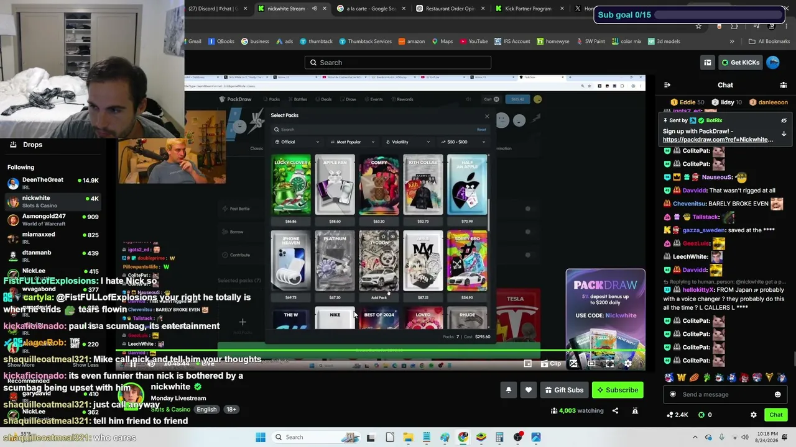Follow nickwhite with the heart button

[x=529, y=390]
